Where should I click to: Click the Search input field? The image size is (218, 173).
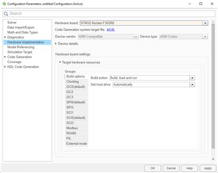coord(109,14)
